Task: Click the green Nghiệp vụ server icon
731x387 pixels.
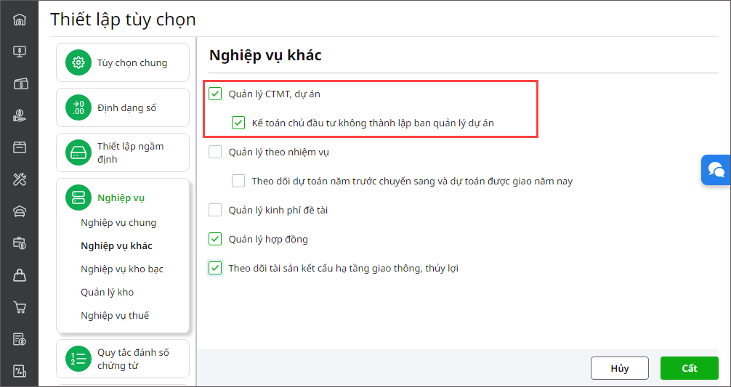Action: pyautogui.click(x=78, y=198)
